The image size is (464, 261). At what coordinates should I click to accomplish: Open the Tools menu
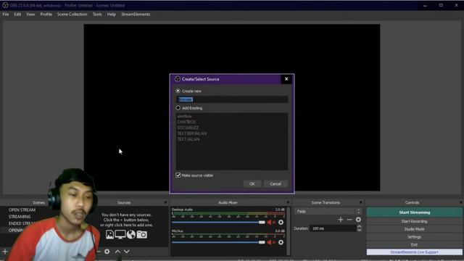97,14
